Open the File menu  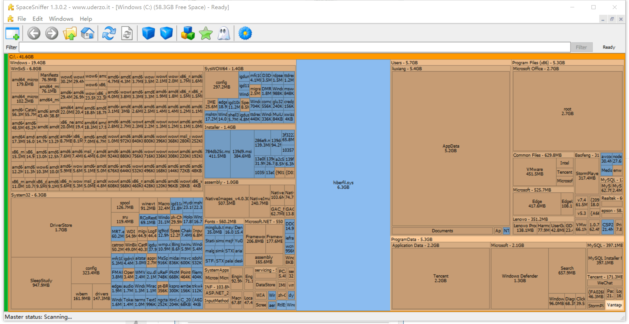point(21,19)
